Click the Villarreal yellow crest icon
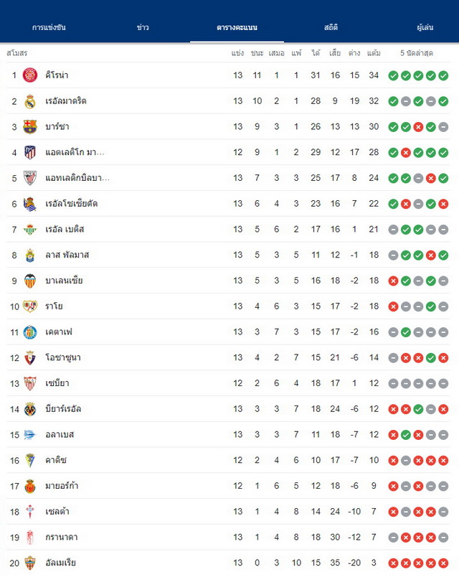 pos(30,409)
